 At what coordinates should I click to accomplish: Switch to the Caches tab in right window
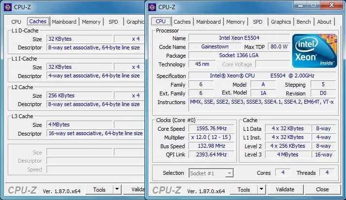tap(182, 22)
